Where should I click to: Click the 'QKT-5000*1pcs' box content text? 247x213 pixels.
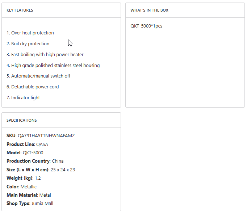(146, 26)
